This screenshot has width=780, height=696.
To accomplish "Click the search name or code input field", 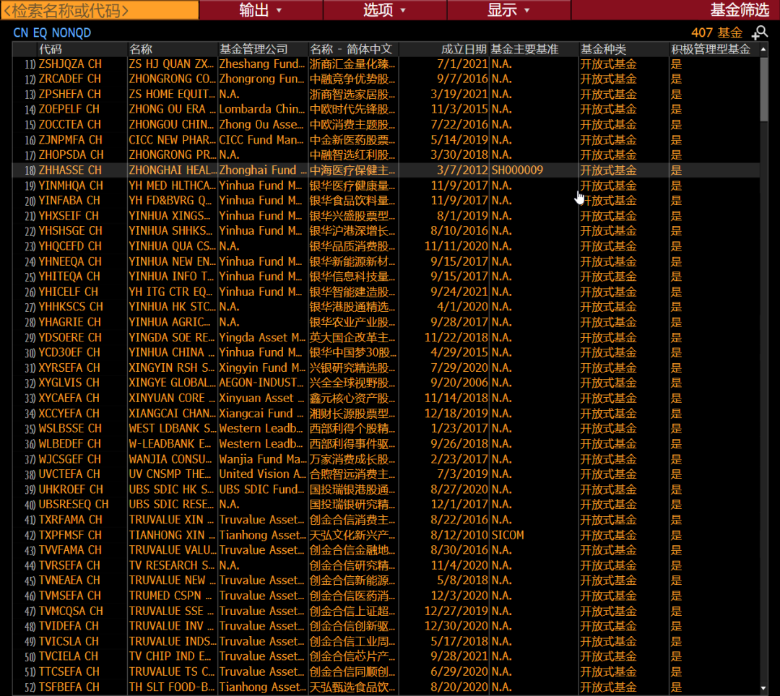I will click(100, 10).
